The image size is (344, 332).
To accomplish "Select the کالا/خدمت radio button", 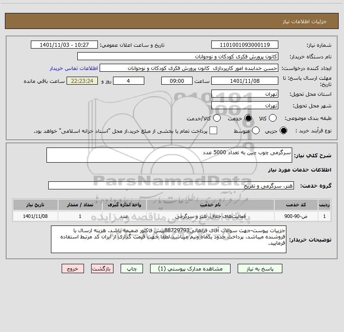I will click(x=217, y=118).
